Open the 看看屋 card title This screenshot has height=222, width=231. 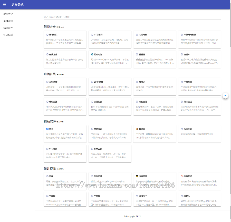(x=142, y=54)
